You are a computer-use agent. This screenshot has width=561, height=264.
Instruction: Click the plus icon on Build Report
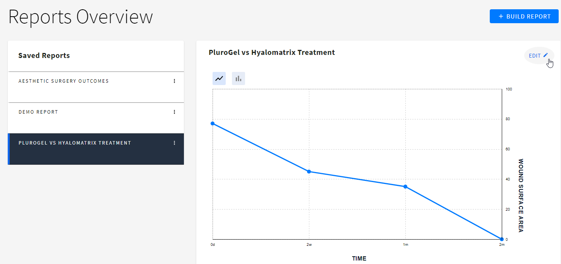pos(501,17)
